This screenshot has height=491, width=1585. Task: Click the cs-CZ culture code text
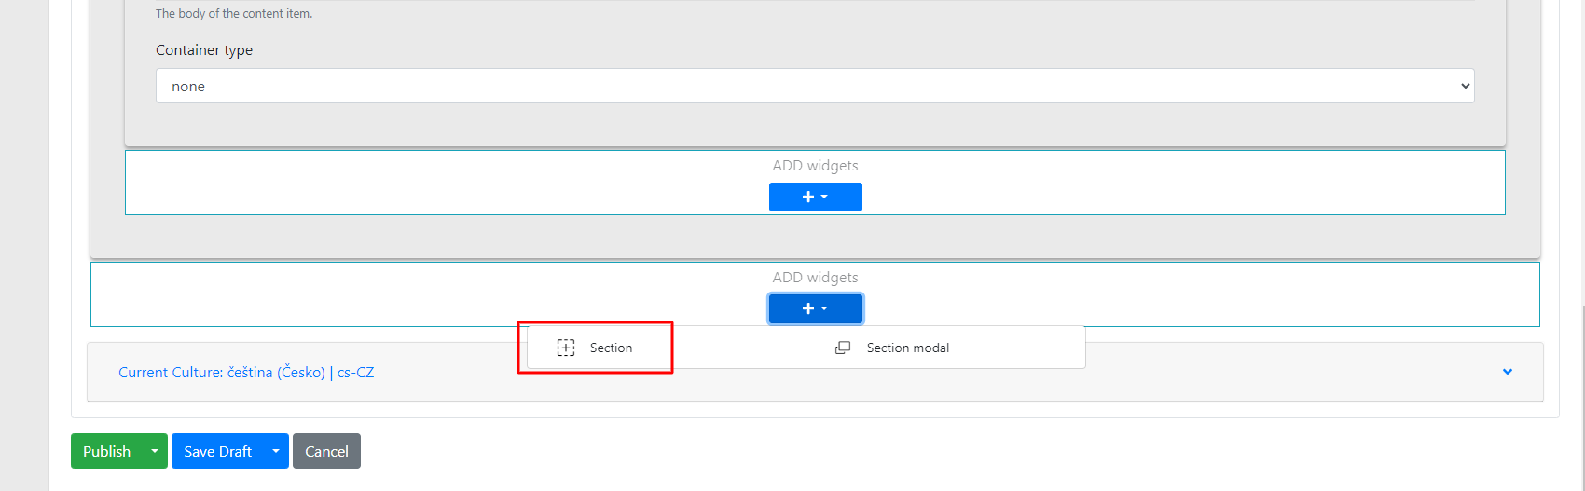coord(355,373)
